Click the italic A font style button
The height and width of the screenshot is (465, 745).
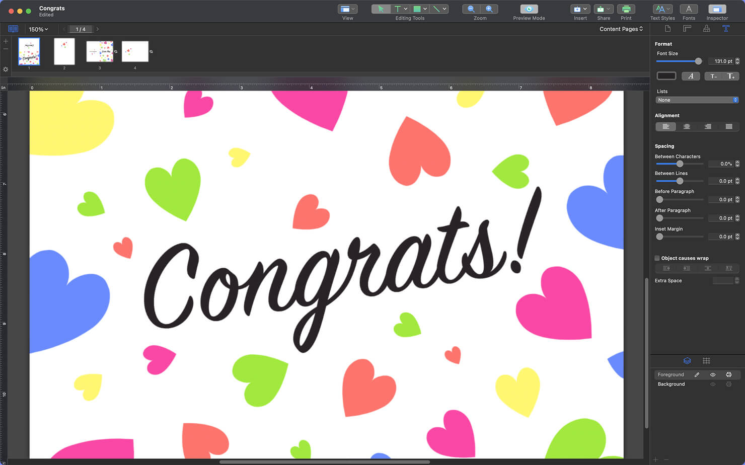(691, 76)
